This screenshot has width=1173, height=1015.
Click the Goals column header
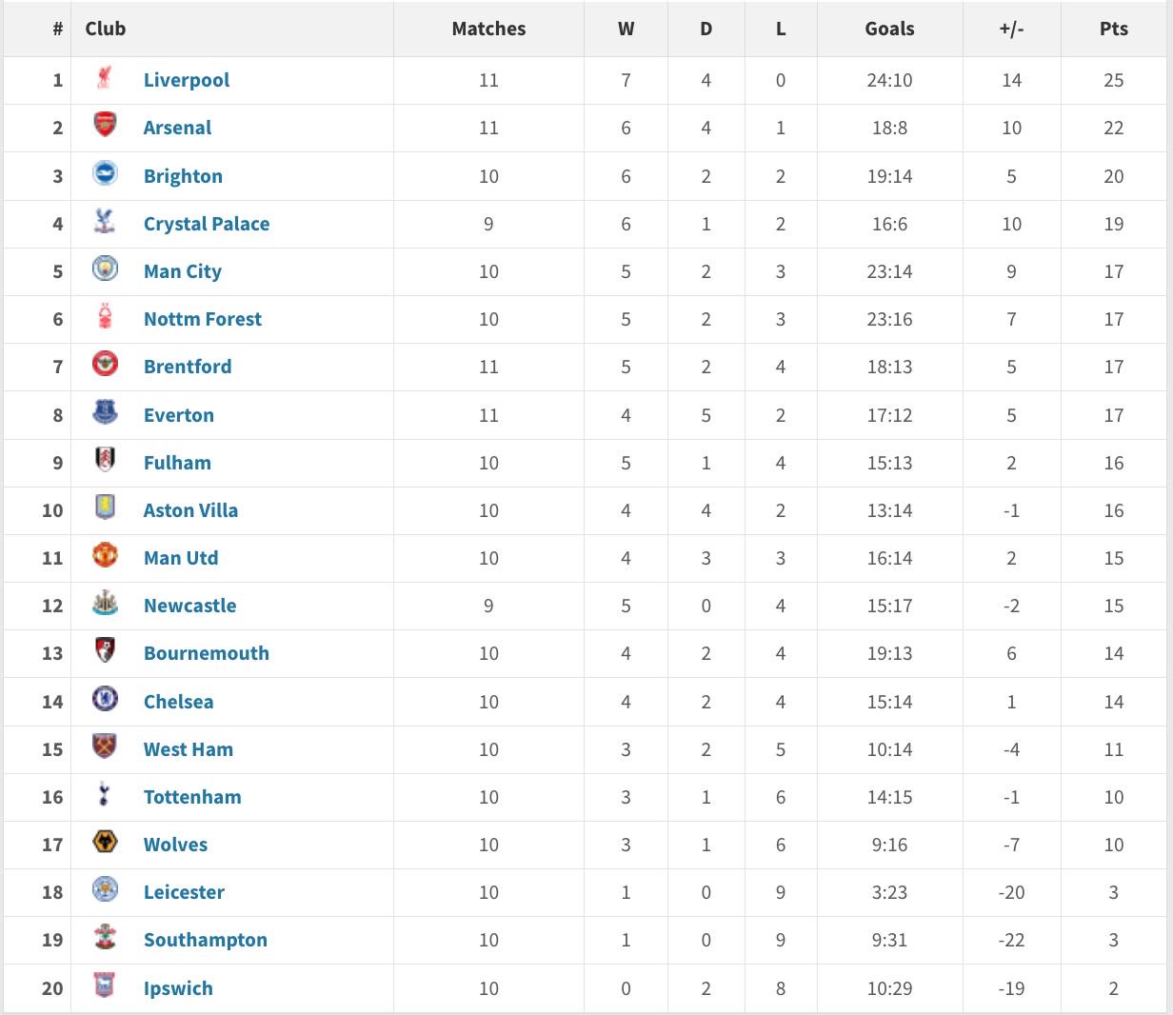pyautogui.click(x=889, y=29)
